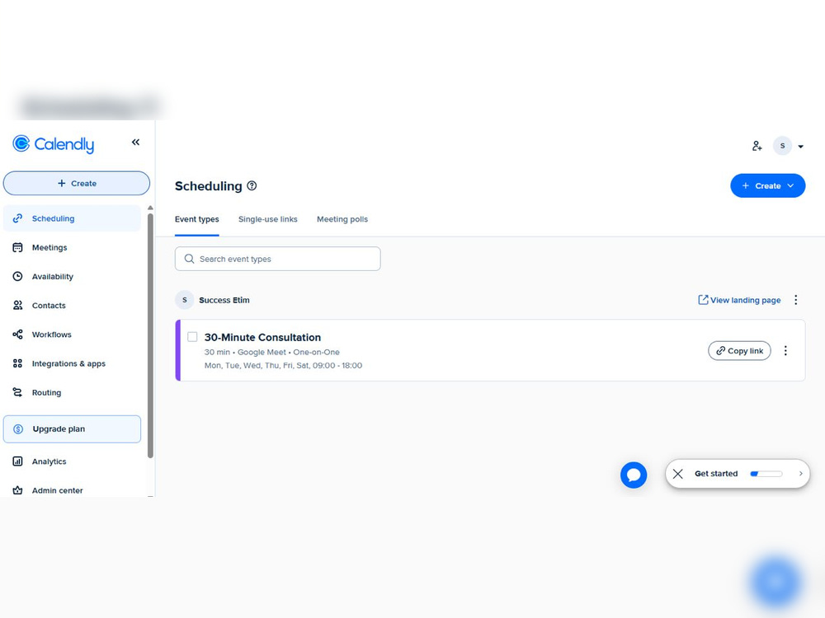Switch to Single-use links tab
Screen dimensions: 825x618
tap(268, 219)
